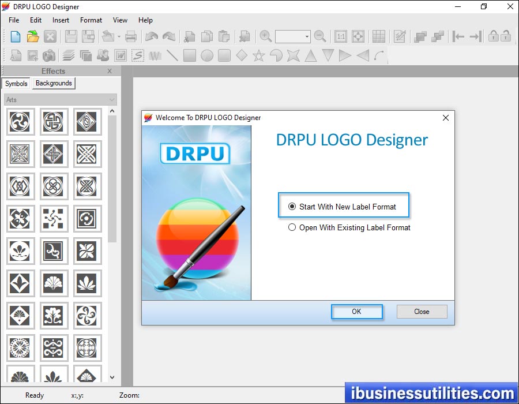Image resolution: width=519 pixels, height=404 pixels.
Task: Open the Insert menu
Action: [61, 20]
